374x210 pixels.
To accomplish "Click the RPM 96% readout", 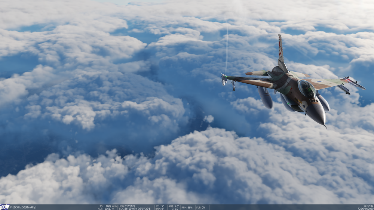I will pyautogui.click(x=187, y=207).
